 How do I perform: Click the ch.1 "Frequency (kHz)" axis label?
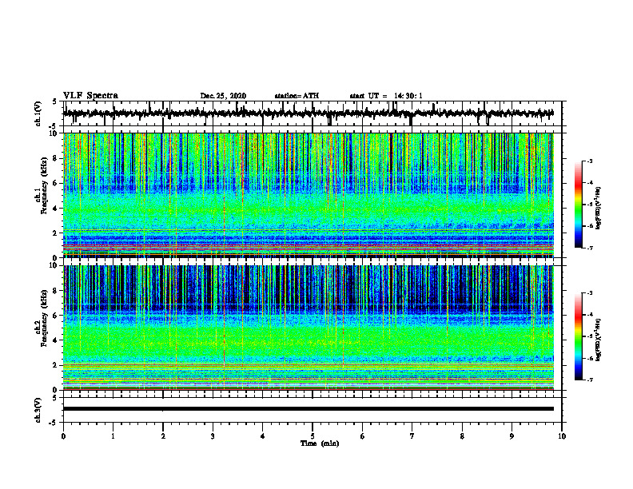pos(44,185)
